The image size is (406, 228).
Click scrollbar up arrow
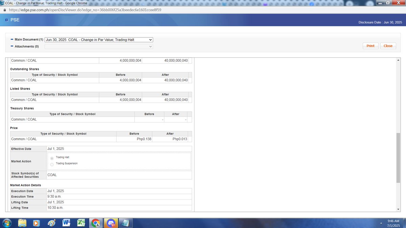(x=398, y=60)
